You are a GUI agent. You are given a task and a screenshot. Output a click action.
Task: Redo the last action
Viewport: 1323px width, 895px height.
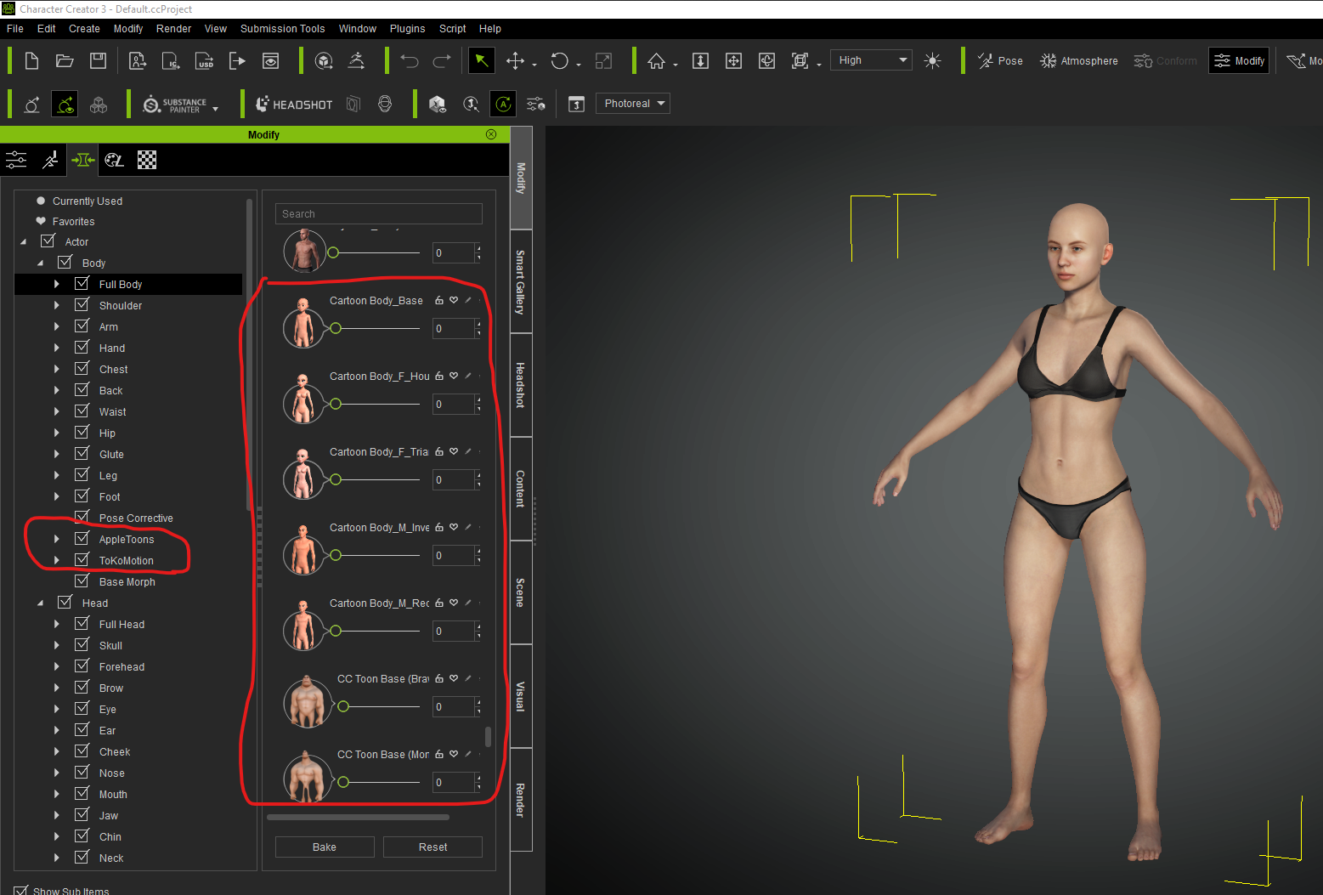tap(442, 60)
